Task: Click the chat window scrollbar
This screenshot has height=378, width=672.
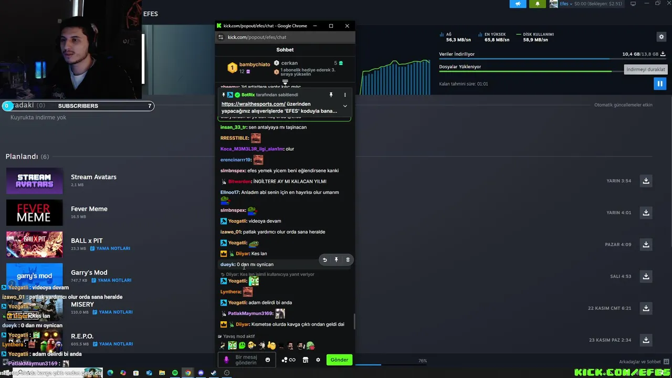Action: click(354, 321)
